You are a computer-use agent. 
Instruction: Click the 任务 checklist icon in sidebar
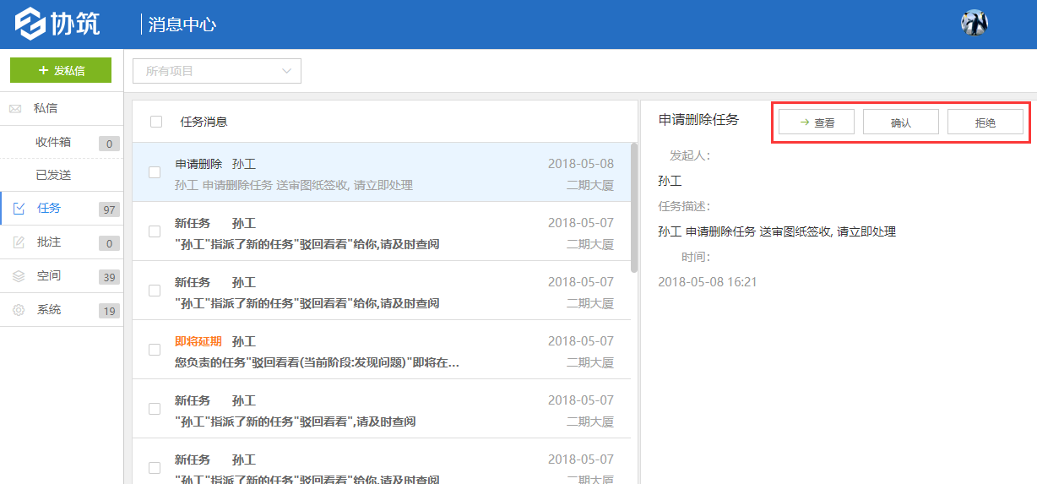pyautogui.click(x=19, y=209)
